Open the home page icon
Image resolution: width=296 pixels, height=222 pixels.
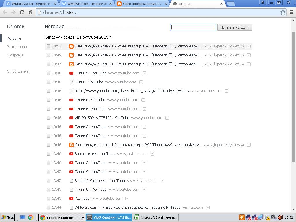[30, 12]
